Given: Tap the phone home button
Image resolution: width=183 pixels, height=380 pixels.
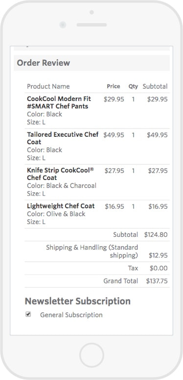Looking at the screenshot, I should [91, 355].
